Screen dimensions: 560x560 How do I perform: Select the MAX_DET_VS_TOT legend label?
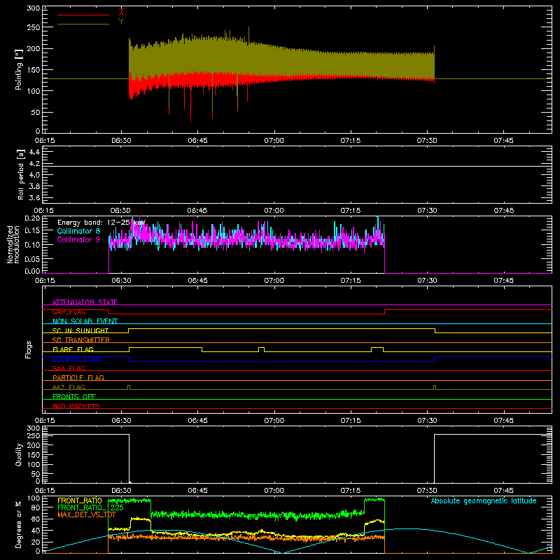87,514
